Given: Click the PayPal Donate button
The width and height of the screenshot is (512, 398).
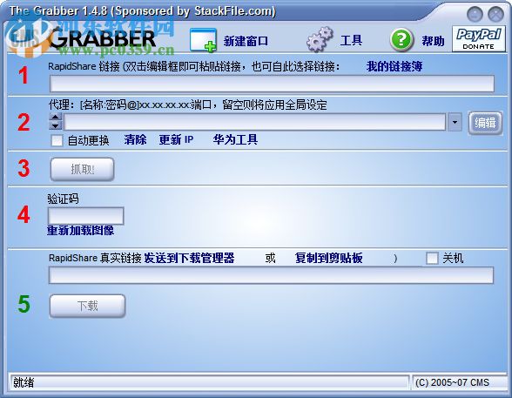Looking at the screenshot, I should click(478, 39).
